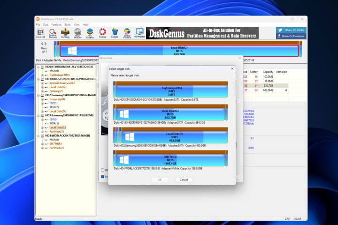The height and width of the screenshot is (225, 338).
Task: Open the Tools menu
Action: click(x=68, y=24)
